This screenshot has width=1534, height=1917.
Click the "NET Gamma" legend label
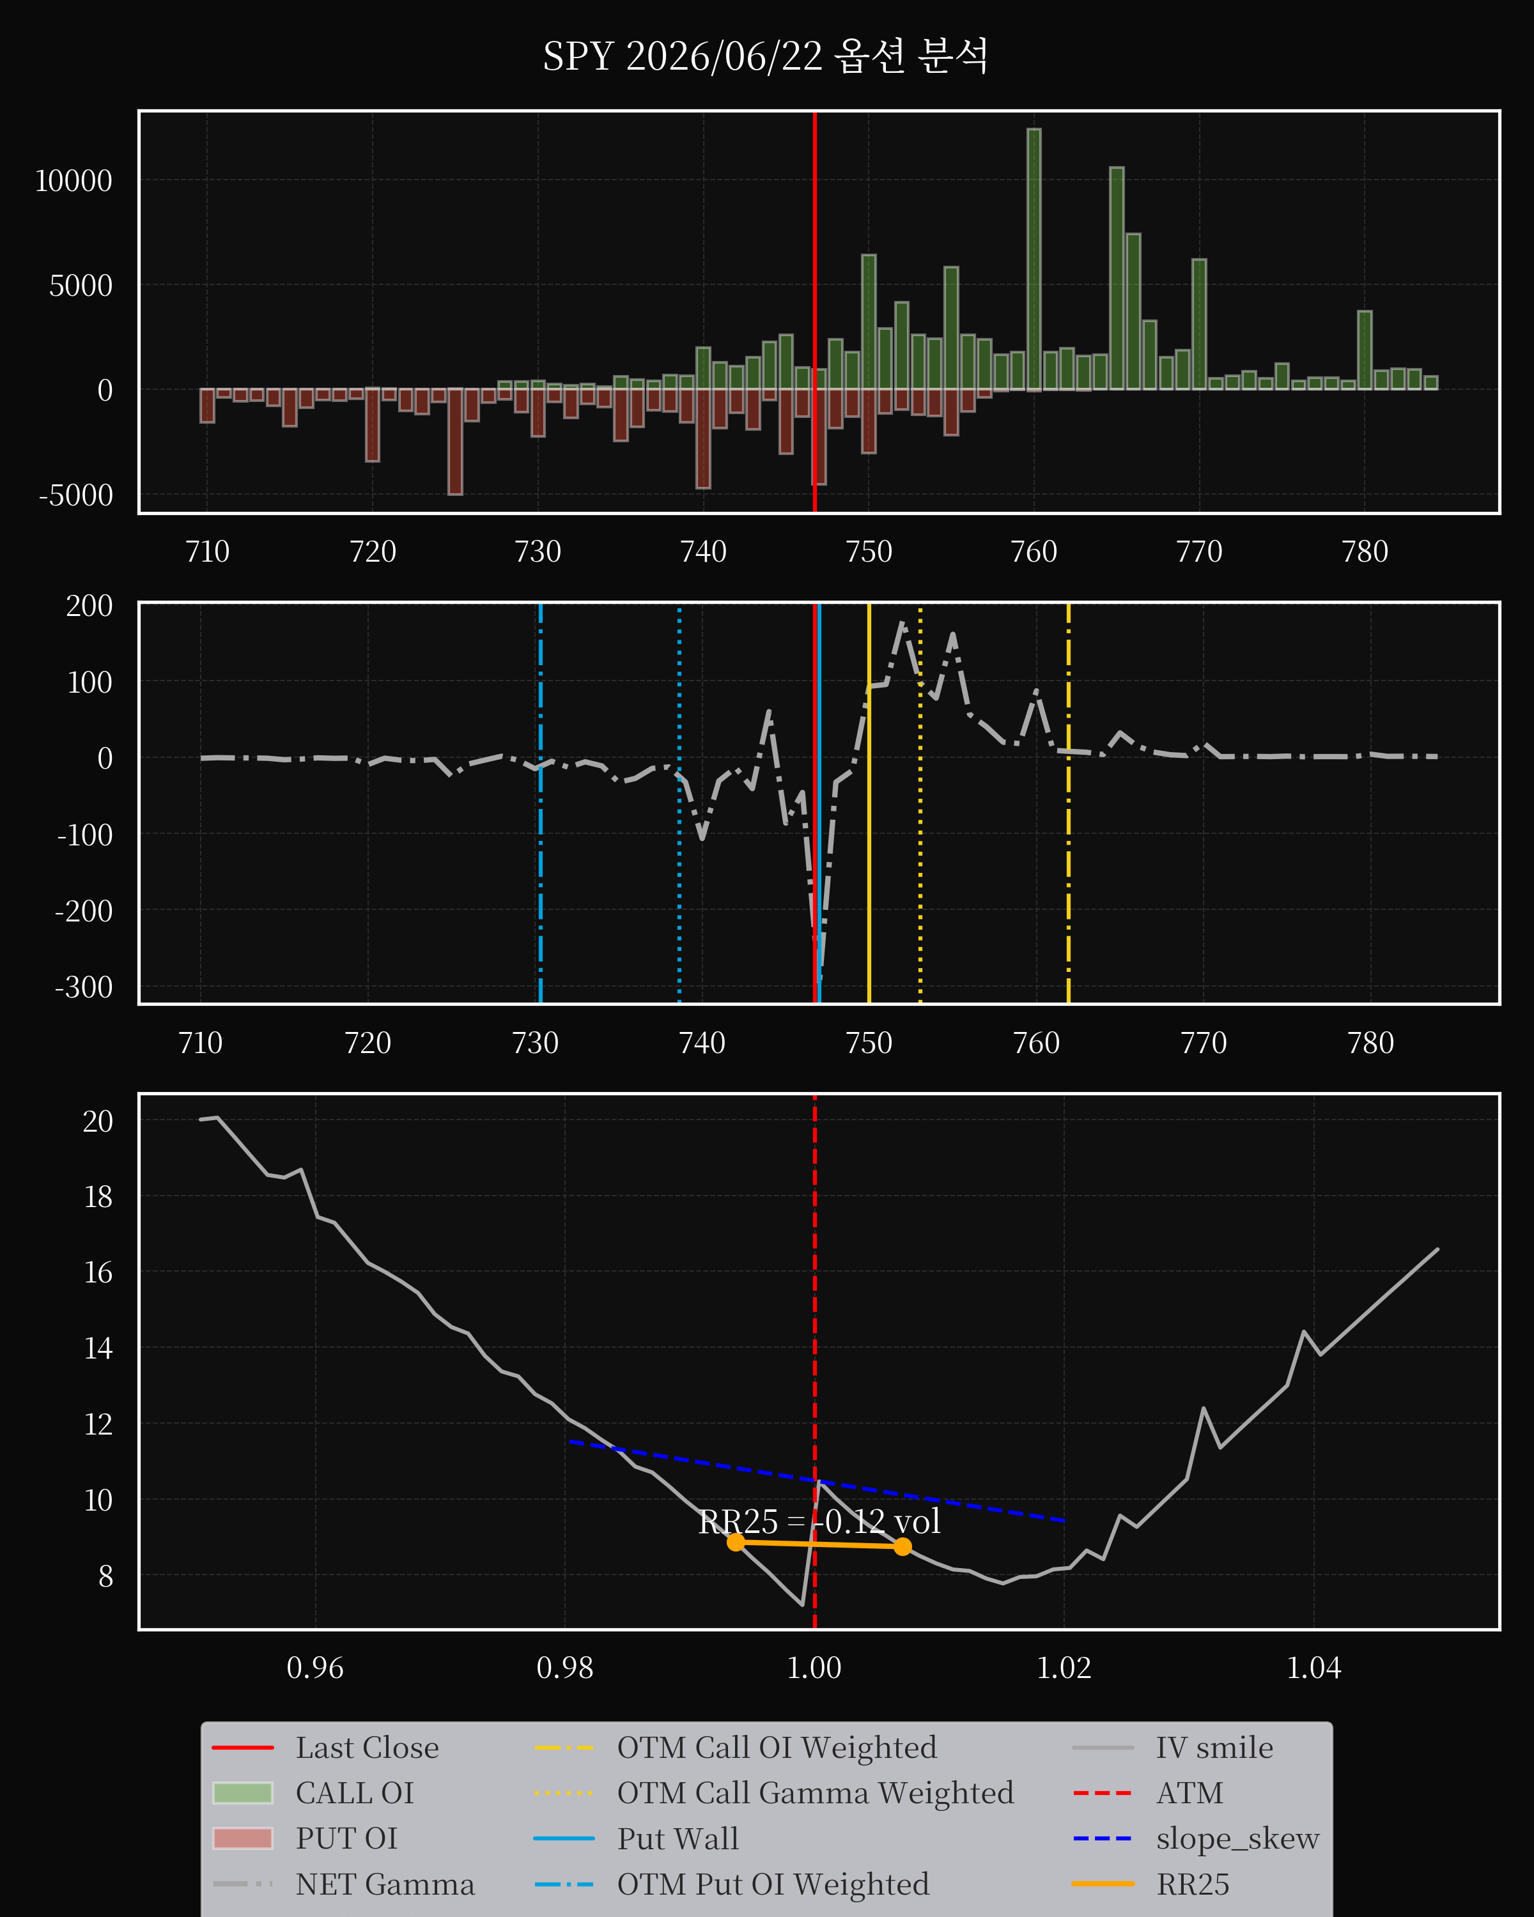coord(385,1884)
